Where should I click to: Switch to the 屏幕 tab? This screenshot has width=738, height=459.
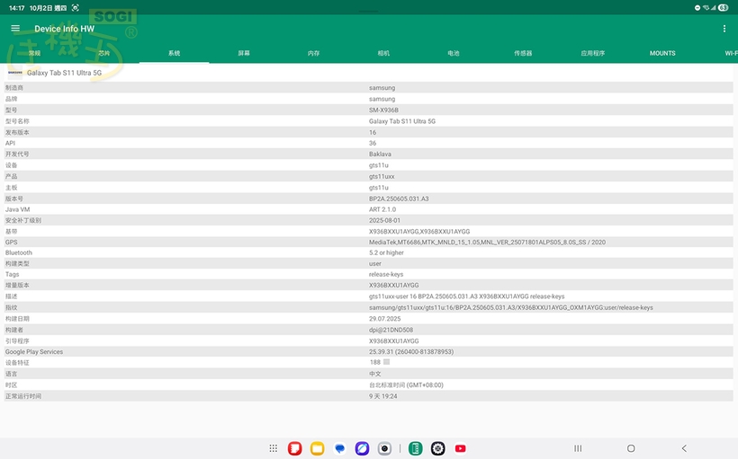tap(244, 53)
